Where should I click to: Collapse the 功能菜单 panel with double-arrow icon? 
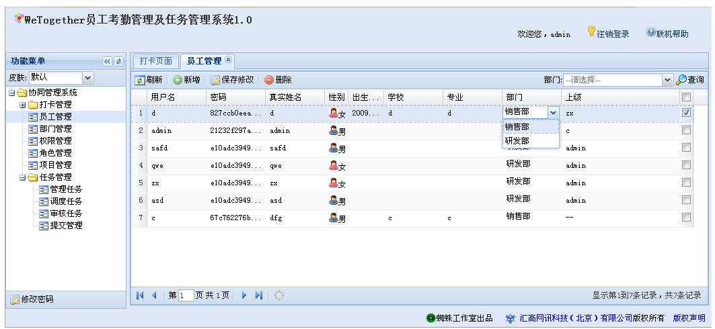[x=107, y=61]
